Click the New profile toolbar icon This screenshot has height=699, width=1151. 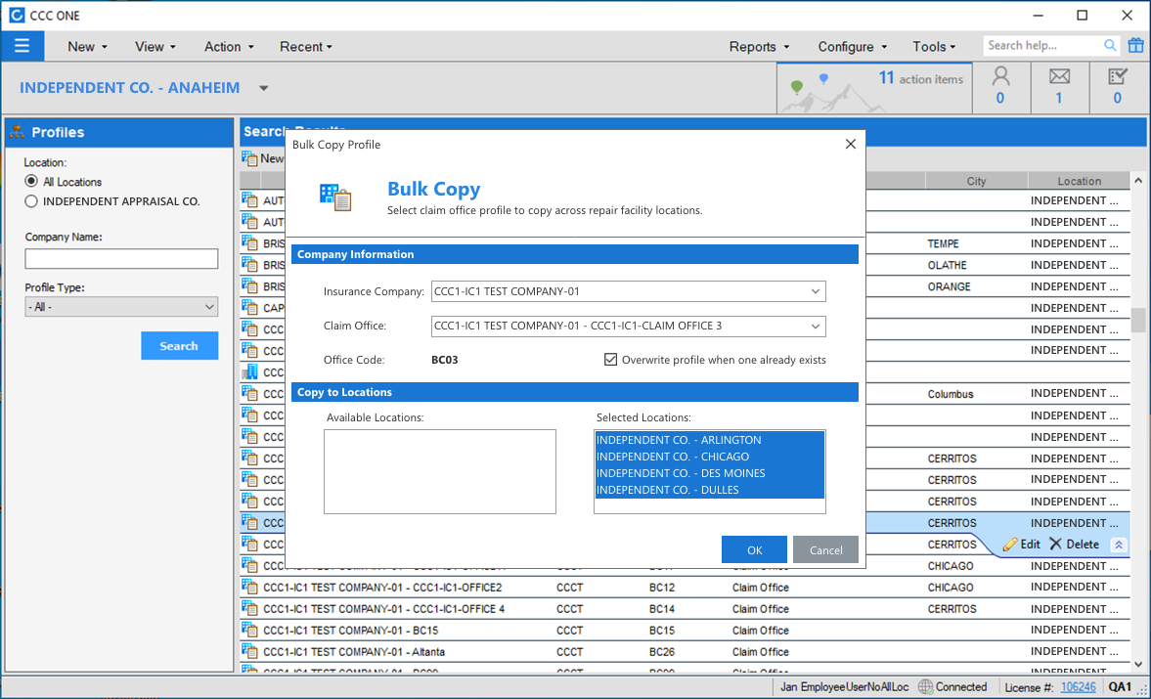(249, 157)
